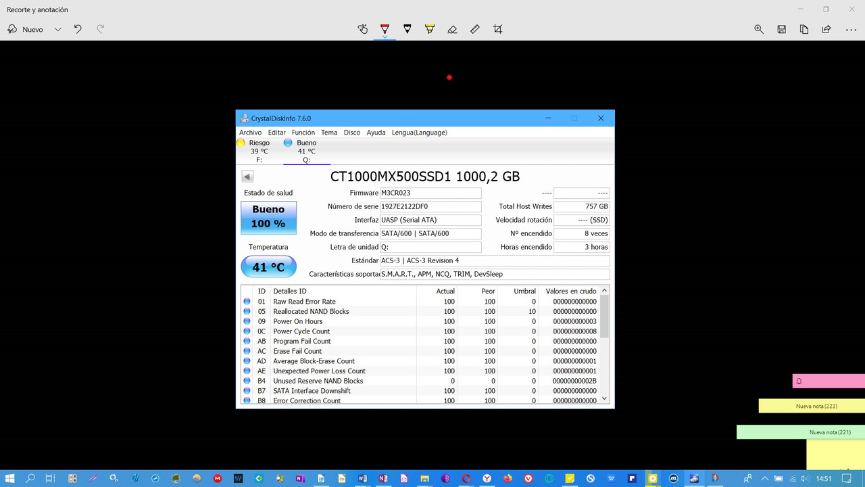Select the Raw Read Error Rate row
The height and width of the screenshot is (487, 865).
pos(420,302)
